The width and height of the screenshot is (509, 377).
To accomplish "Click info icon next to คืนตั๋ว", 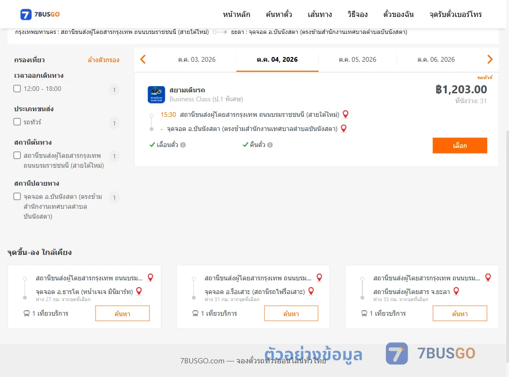I will pos(270,145).
